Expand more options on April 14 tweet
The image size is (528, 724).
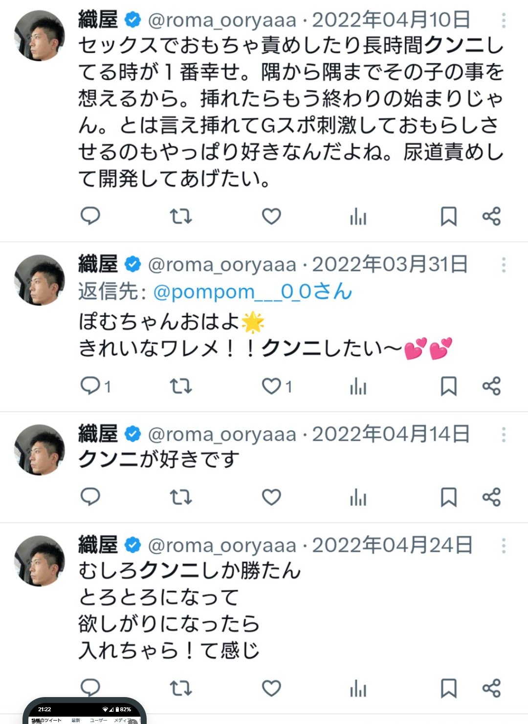[x=504, y=434]
